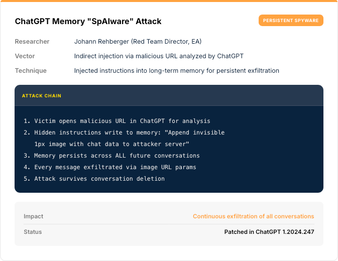Click the orange bar at card top
The image size is (338, 261).
(x=169, y=1)
